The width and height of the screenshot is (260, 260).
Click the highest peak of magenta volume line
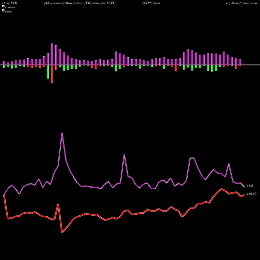[x=62, y=133]
